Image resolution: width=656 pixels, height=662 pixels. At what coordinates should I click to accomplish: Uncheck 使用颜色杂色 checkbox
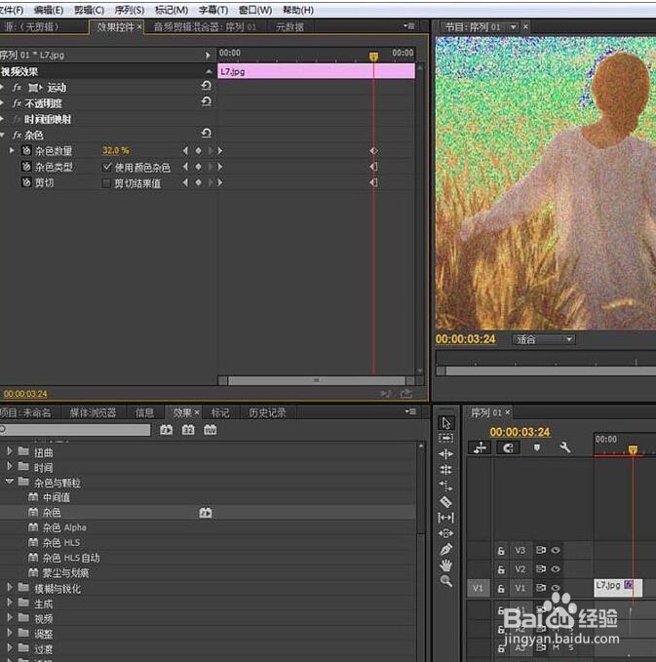click(x=107, y=167)
